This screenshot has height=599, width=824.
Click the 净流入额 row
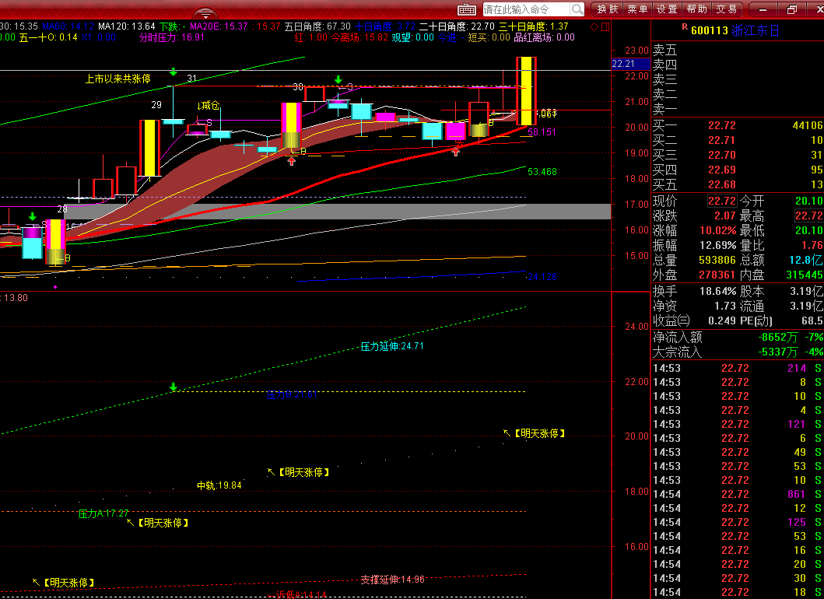click(738, 338)
